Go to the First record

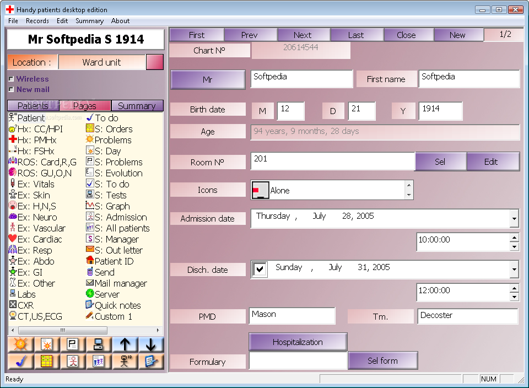197,35
